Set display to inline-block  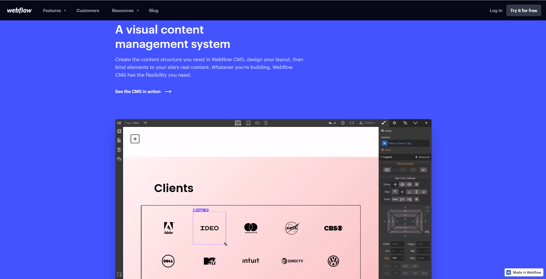coord(395,170)
